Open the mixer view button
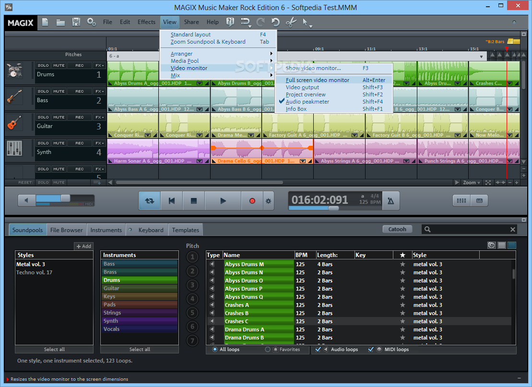This screenshot has width=532, height=387. coord(461,200)
